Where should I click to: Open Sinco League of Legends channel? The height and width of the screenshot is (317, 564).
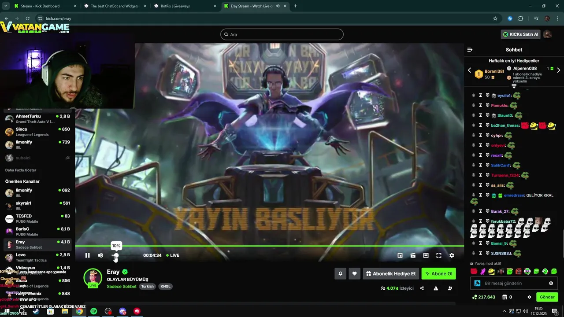click(38, 132)
